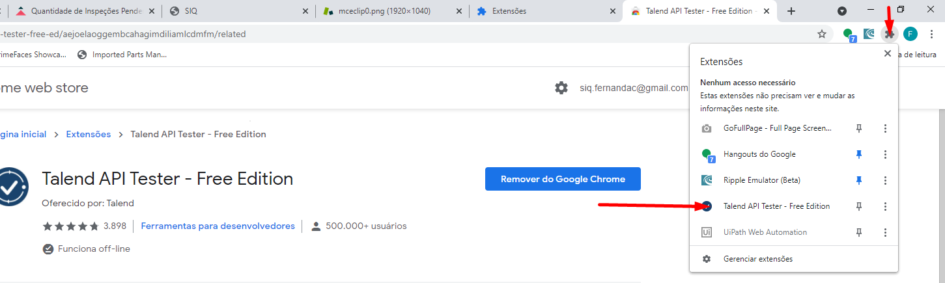The image size is (945, 283).
Task: Go to Página inicial breadcrumb link
Action: 23,134
